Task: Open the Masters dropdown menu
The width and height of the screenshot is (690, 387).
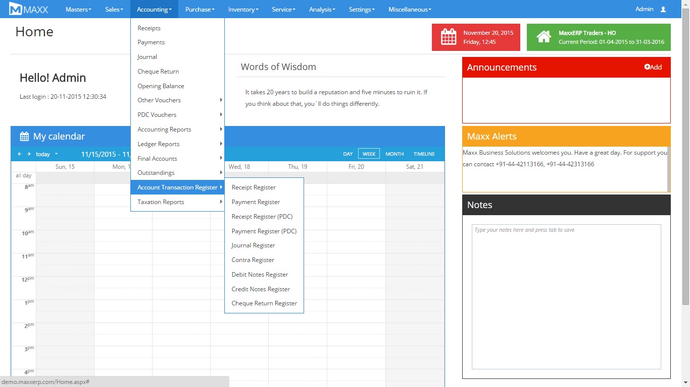Action: point(78,9)
